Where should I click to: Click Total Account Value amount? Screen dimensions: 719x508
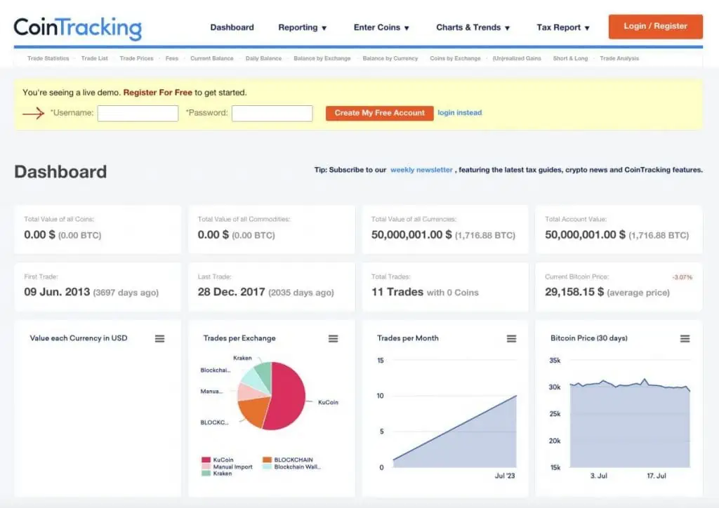point(616,235)
